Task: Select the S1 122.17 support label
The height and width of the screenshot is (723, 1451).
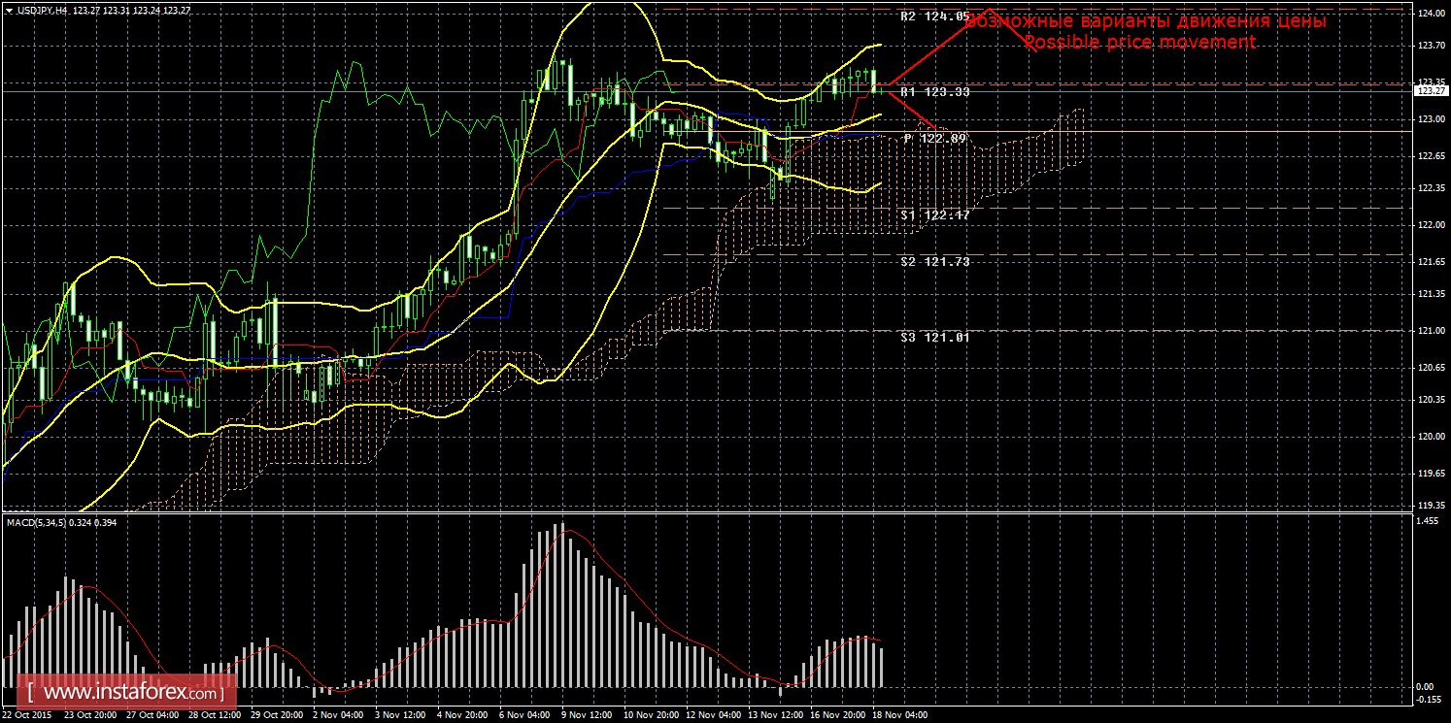Action: [934, 214]
